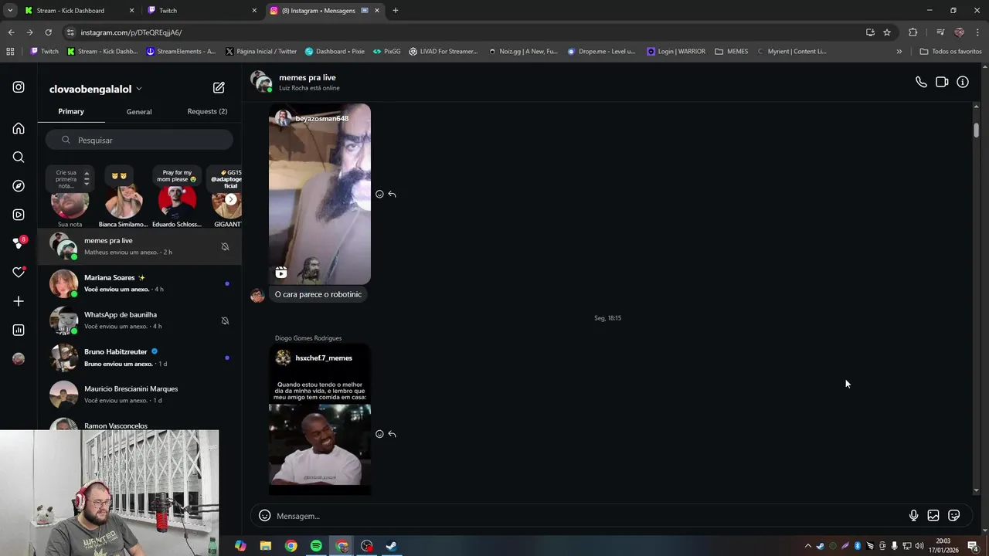
Task: Switch to Primary inbox tab
Action: click(x=71, y=111)
